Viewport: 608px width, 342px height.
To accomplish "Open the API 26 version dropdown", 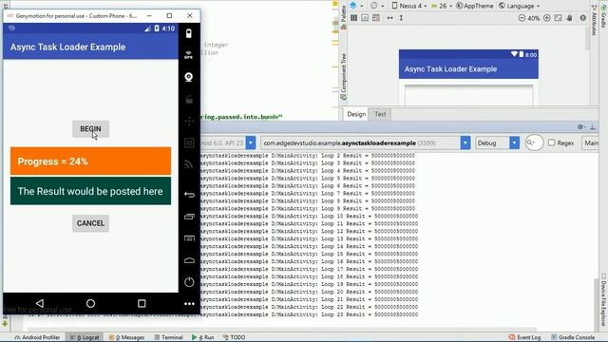I will click(442, 6).
